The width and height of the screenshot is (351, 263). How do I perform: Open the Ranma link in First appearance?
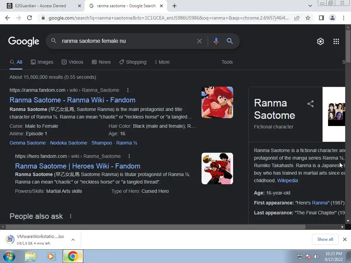(320, 203)
